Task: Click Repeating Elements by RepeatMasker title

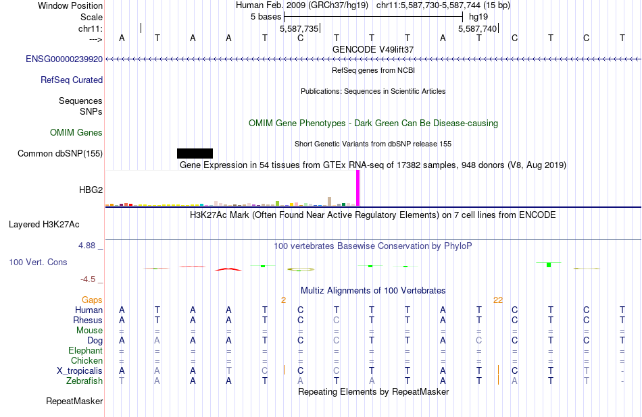Action: pyautogui.click(x=373, y=391)
